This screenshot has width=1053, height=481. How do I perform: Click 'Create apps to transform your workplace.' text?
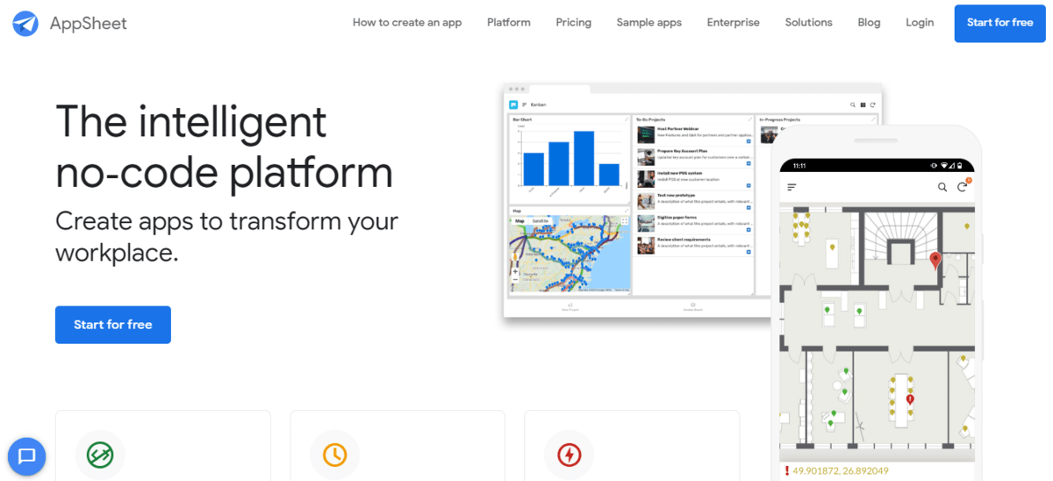pyautogui.click(x=226, y=237)
